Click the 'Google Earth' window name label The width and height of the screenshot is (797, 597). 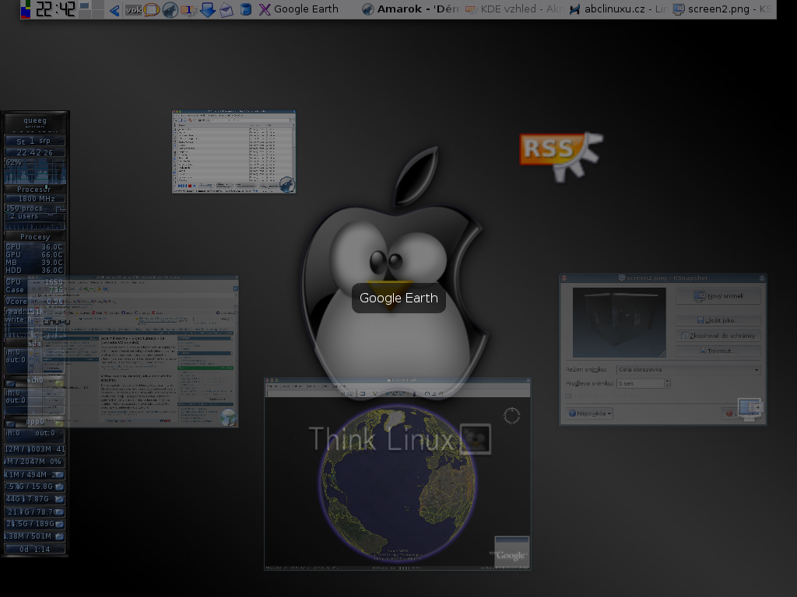(398, 298)
